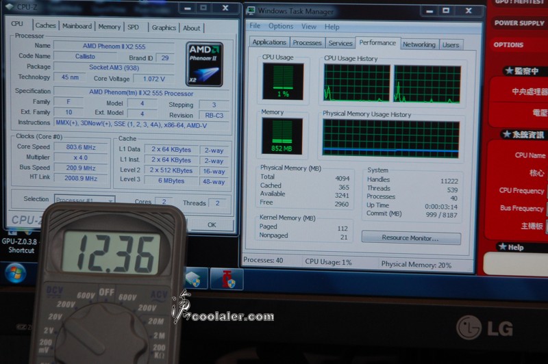Click the Handles 11222 value

[x=449, y=181]
